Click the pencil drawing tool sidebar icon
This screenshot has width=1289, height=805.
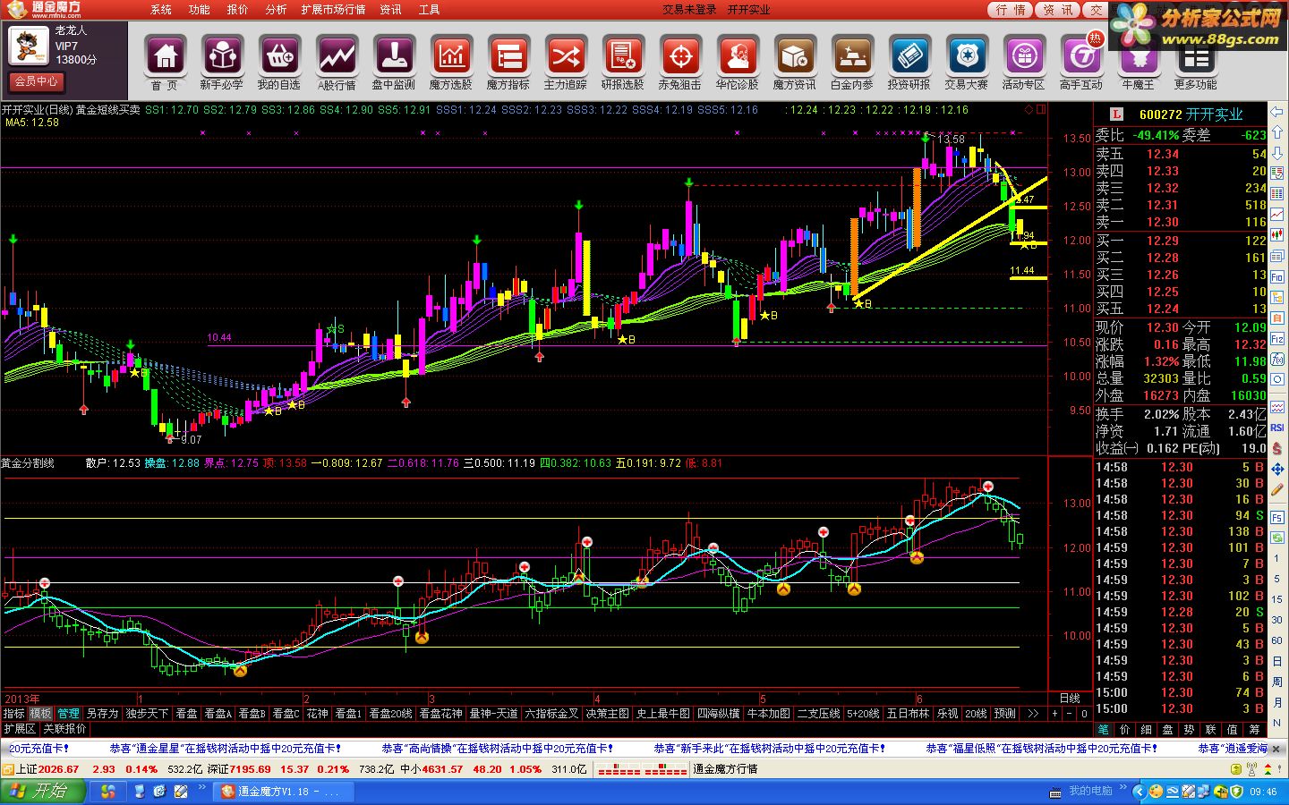pyautogui.click(x=1277, y=490)
